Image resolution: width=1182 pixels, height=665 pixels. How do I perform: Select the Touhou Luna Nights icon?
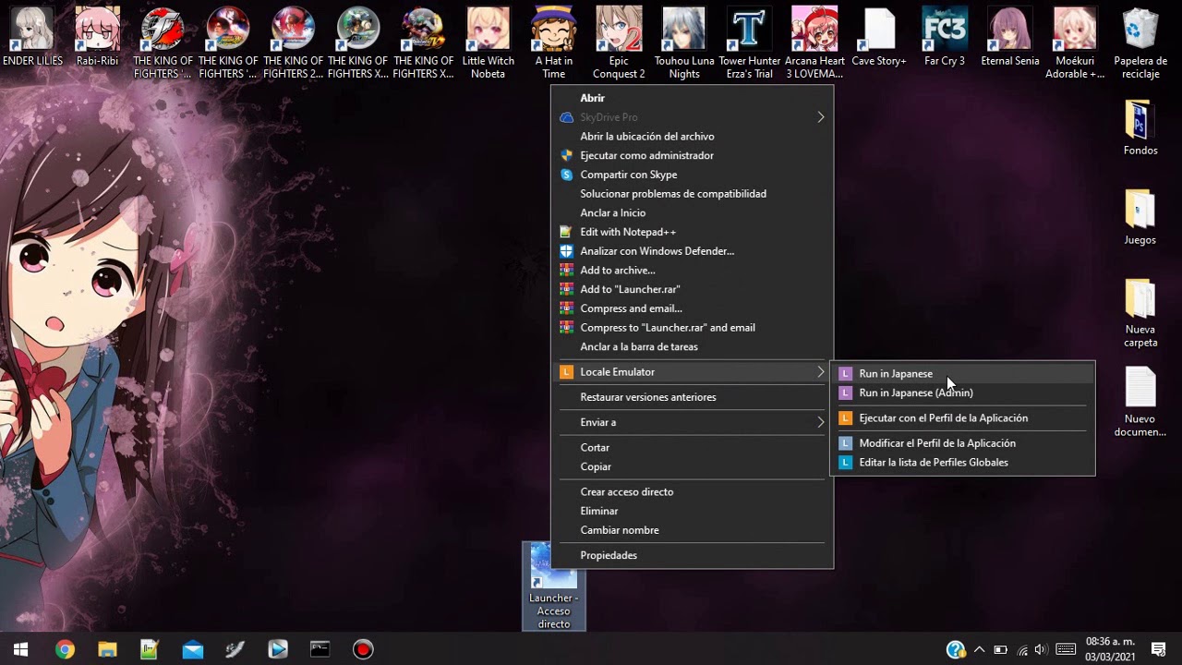(x=684, y=42)
